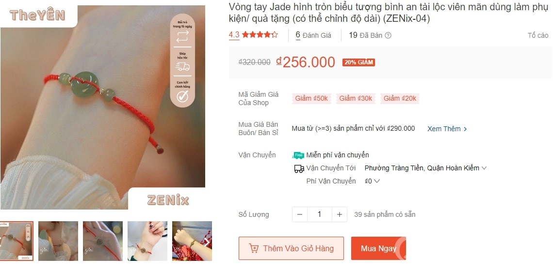553x273 pixels.
Task: Click the free shipping truck badge icon
Action: coord(298,155)
